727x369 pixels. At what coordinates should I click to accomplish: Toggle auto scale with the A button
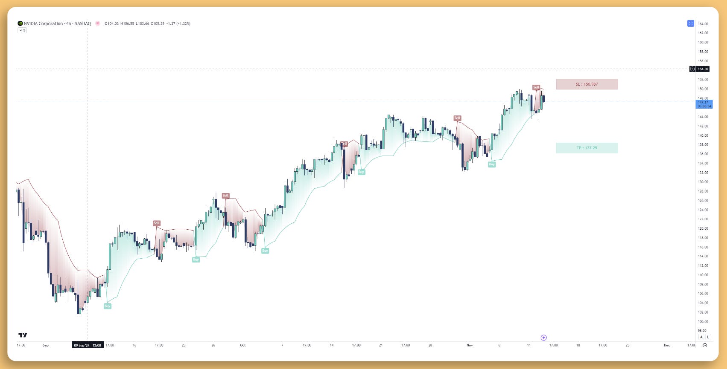click(x=701, y=337)
